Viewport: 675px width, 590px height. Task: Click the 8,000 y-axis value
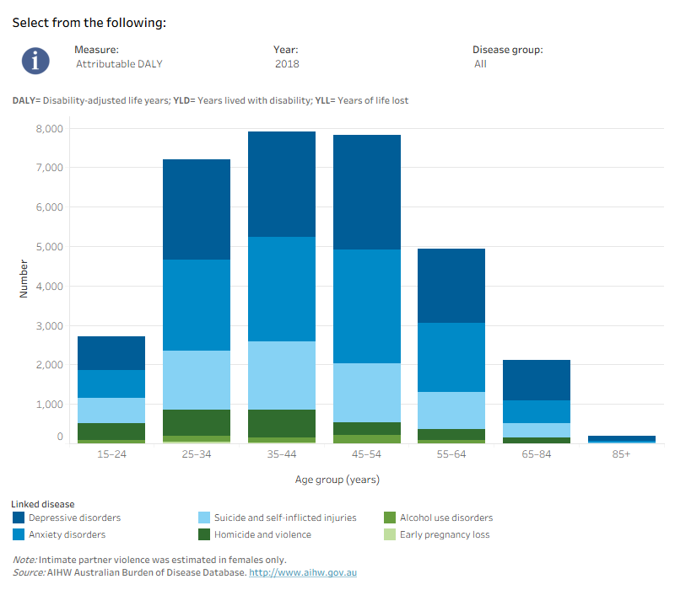50,129
